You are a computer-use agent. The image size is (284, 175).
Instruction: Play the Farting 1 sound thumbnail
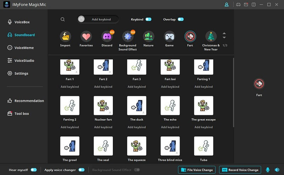[x=203, y=67]
